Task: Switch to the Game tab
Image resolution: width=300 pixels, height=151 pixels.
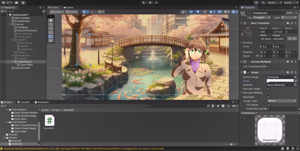Action: pos(68,8)
